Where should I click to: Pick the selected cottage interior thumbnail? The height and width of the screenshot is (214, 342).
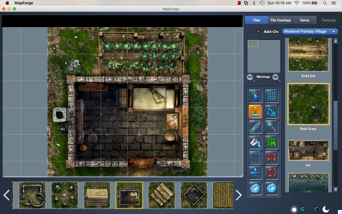coord(129,195)
